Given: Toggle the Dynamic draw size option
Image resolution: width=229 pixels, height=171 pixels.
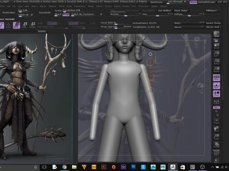Looking at the screenshot, I should [127, 27].
